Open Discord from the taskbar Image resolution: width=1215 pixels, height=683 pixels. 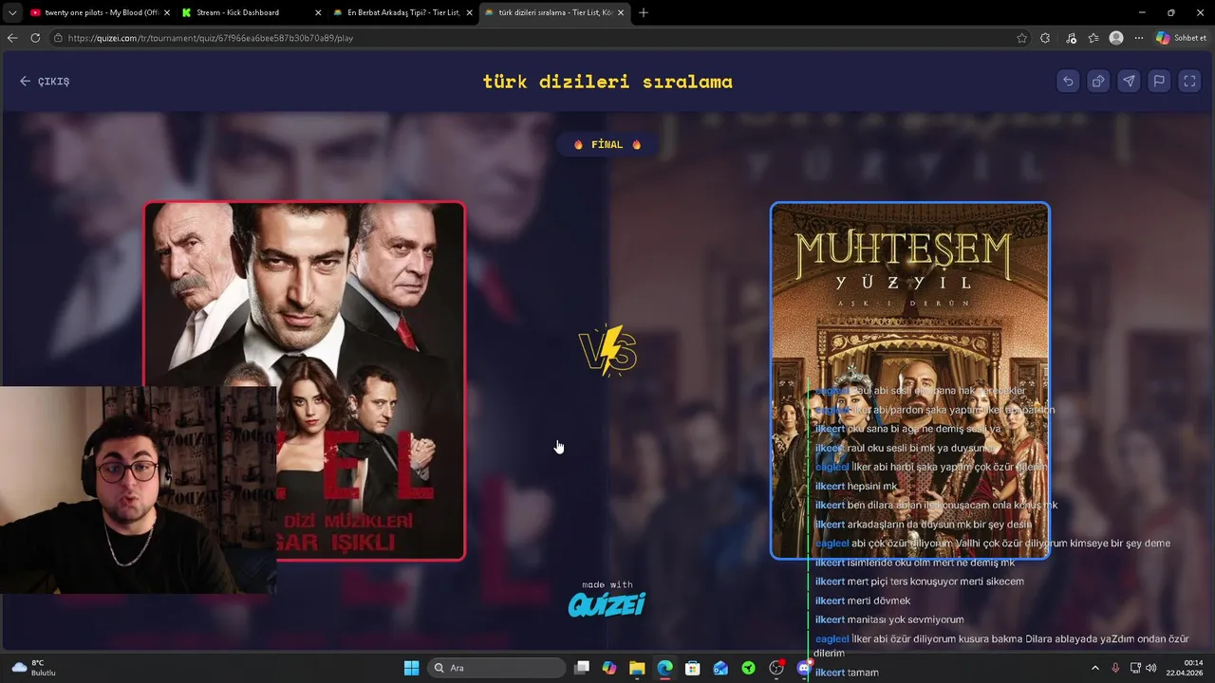(803, 668)
